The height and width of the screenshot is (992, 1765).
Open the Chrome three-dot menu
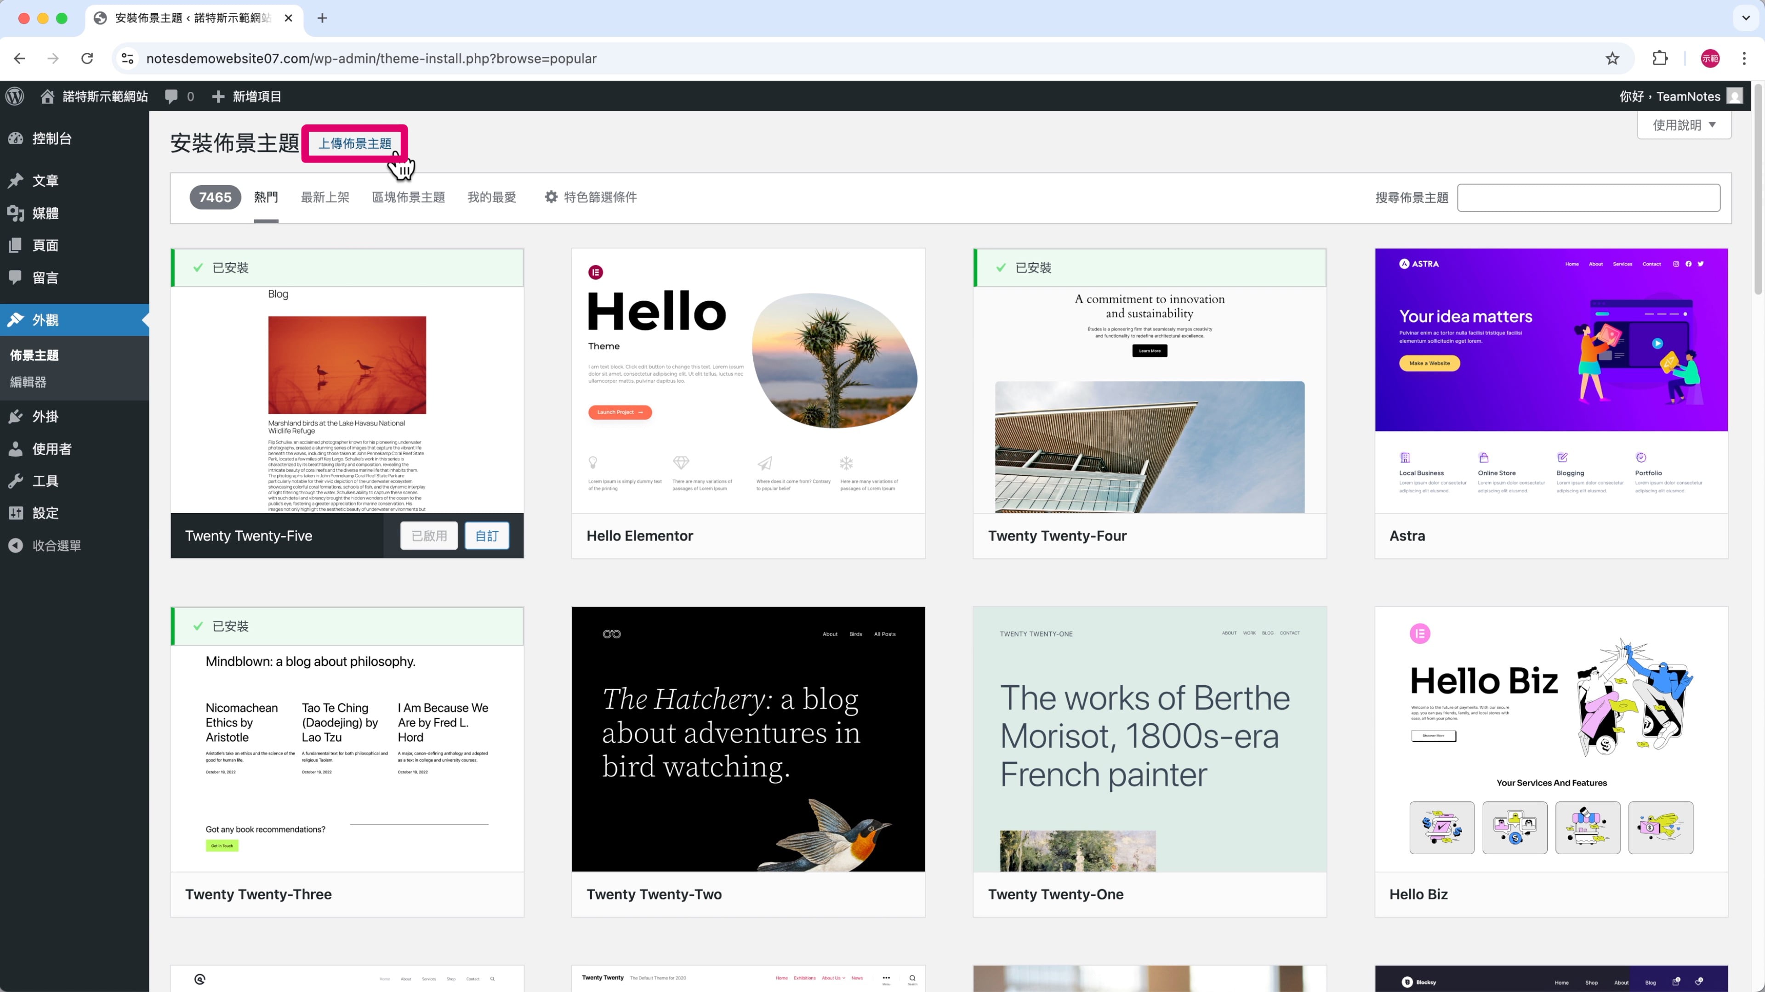point(1744,58)
